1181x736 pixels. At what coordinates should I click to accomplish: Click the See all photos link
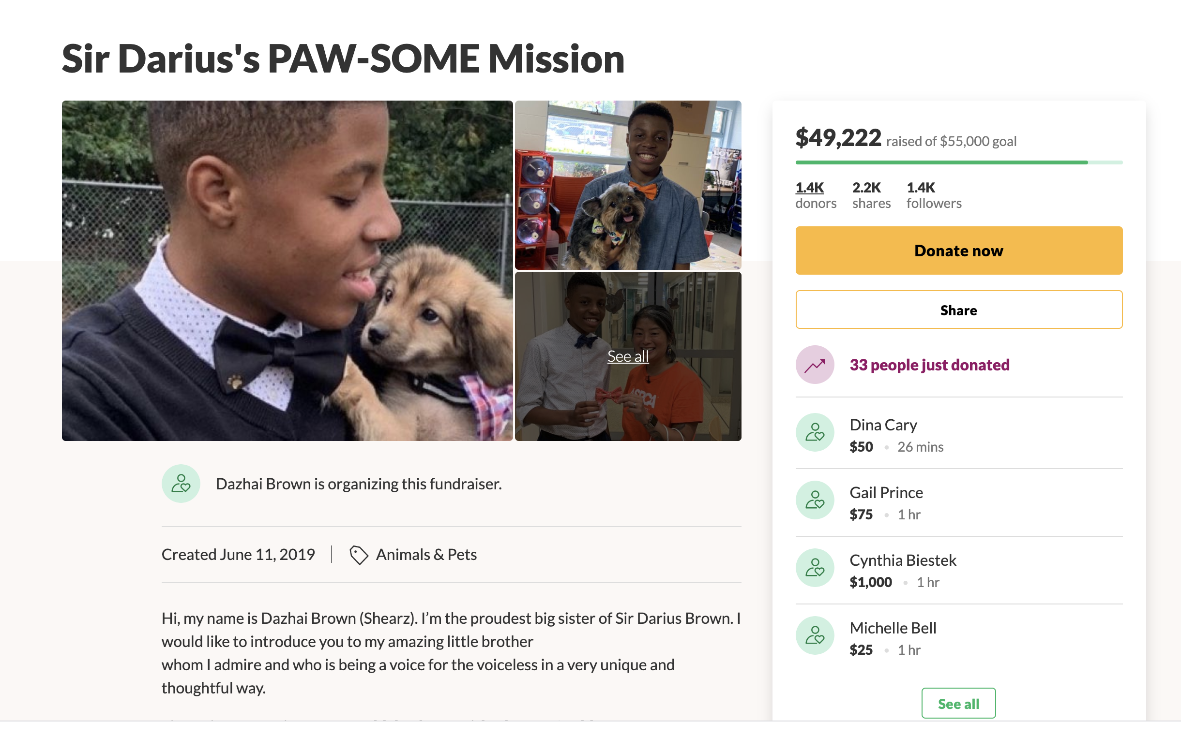click(628, 356)
